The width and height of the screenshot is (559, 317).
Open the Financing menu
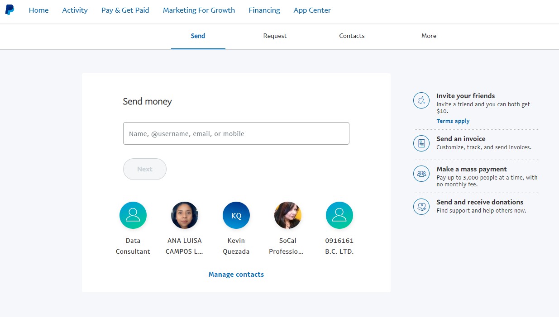(264, 10)
